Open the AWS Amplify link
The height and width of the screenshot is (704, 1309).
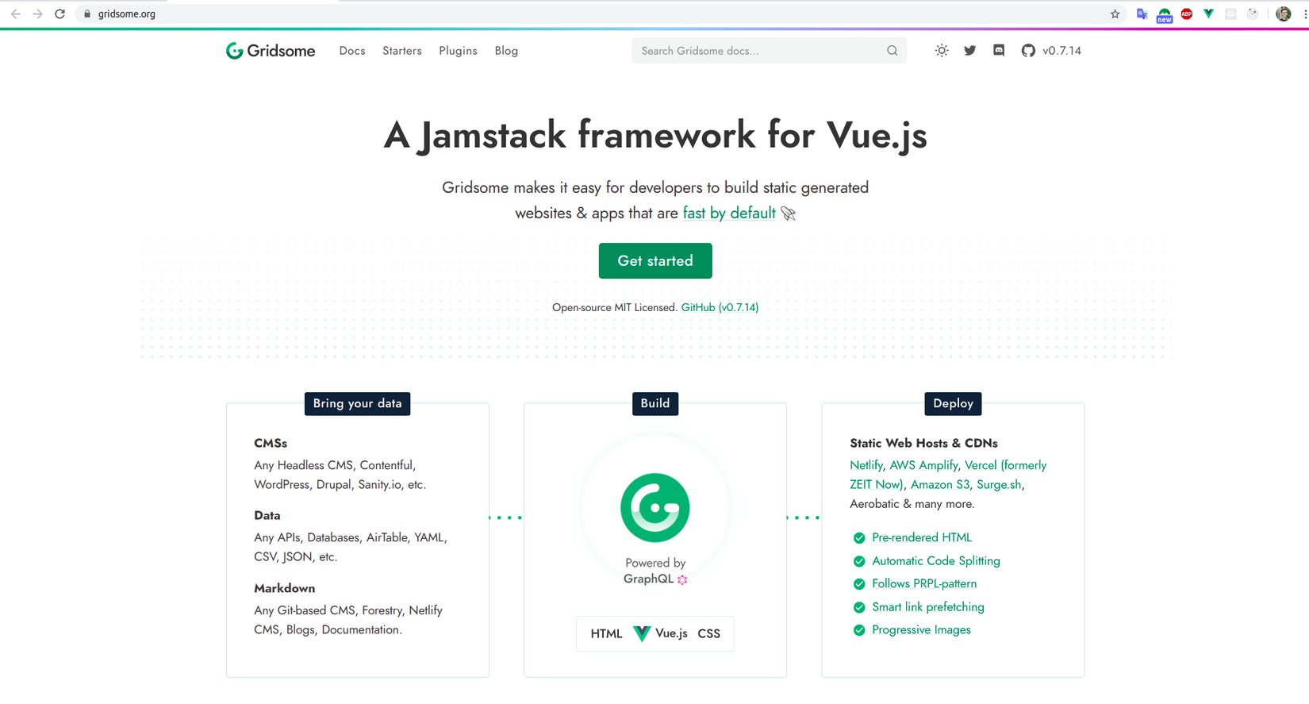pos(923,465)
